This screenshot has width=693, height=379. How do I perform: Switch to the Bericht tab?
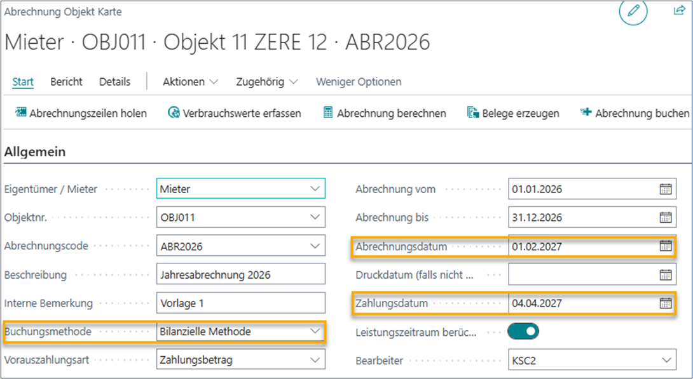tap(65, 81)
